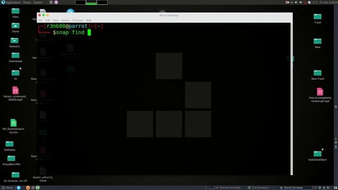Open the clock showing Fri Jan 4

click(x=328, y=2)
